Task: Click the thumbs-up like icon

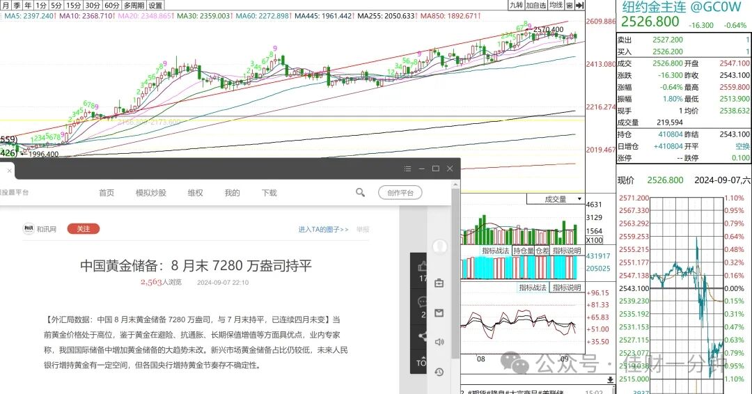Action: click(423, 267)
